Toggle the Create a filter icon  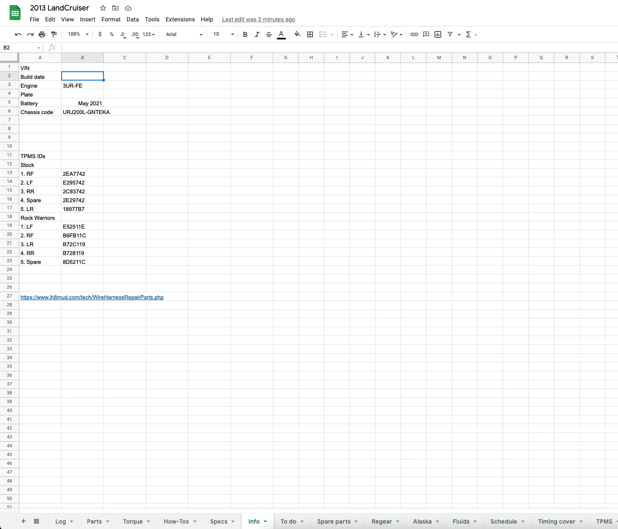pos(450,34)
